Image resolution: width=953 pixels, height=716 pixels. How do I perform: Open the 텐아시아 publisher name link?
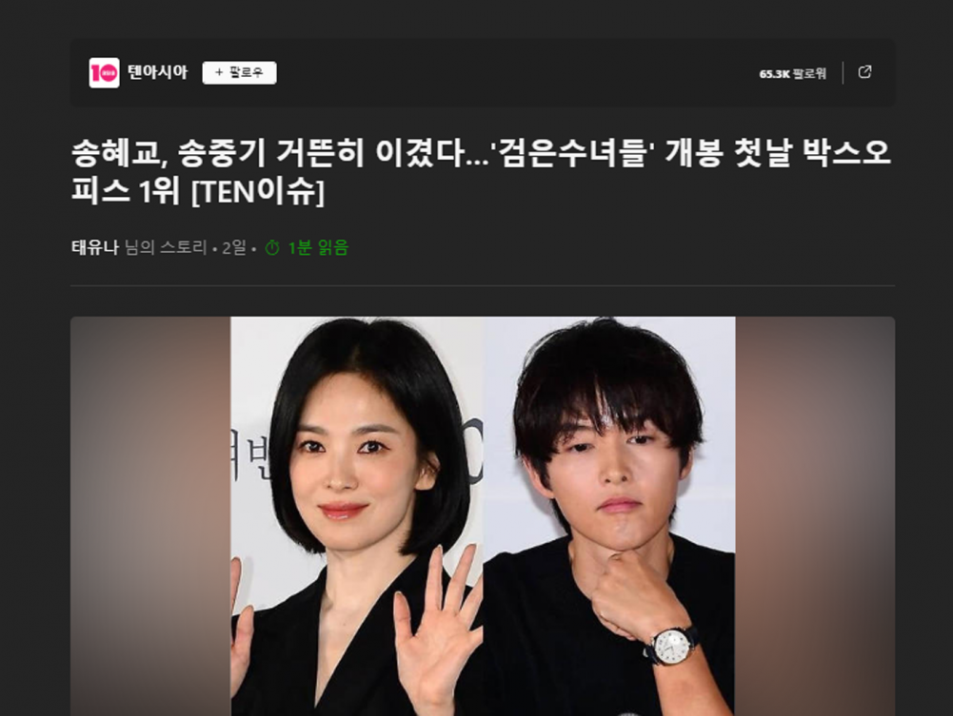click(x=157, y=72)
